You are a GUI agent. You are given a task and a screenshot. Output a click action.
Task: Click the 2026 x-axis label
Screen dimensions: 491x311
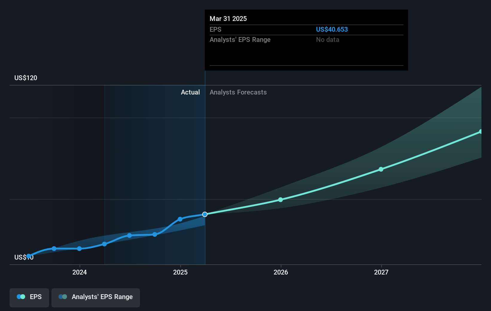(281, 272)
